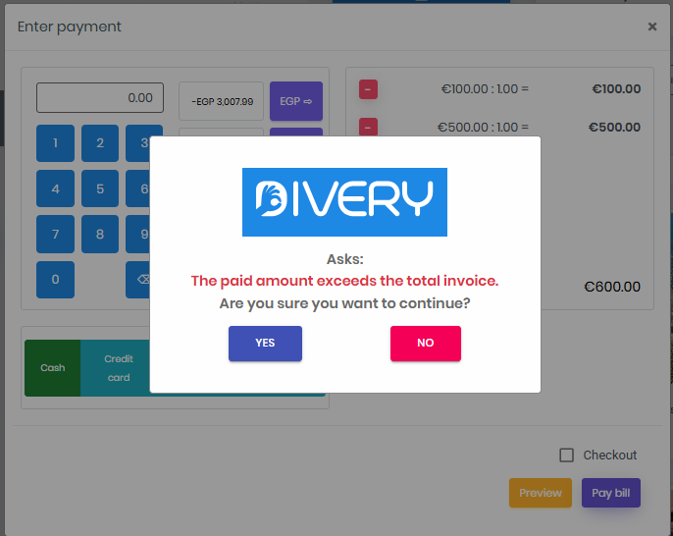
Task: Click the Divery logo in dialog
Action: click(x=344, y=202)
